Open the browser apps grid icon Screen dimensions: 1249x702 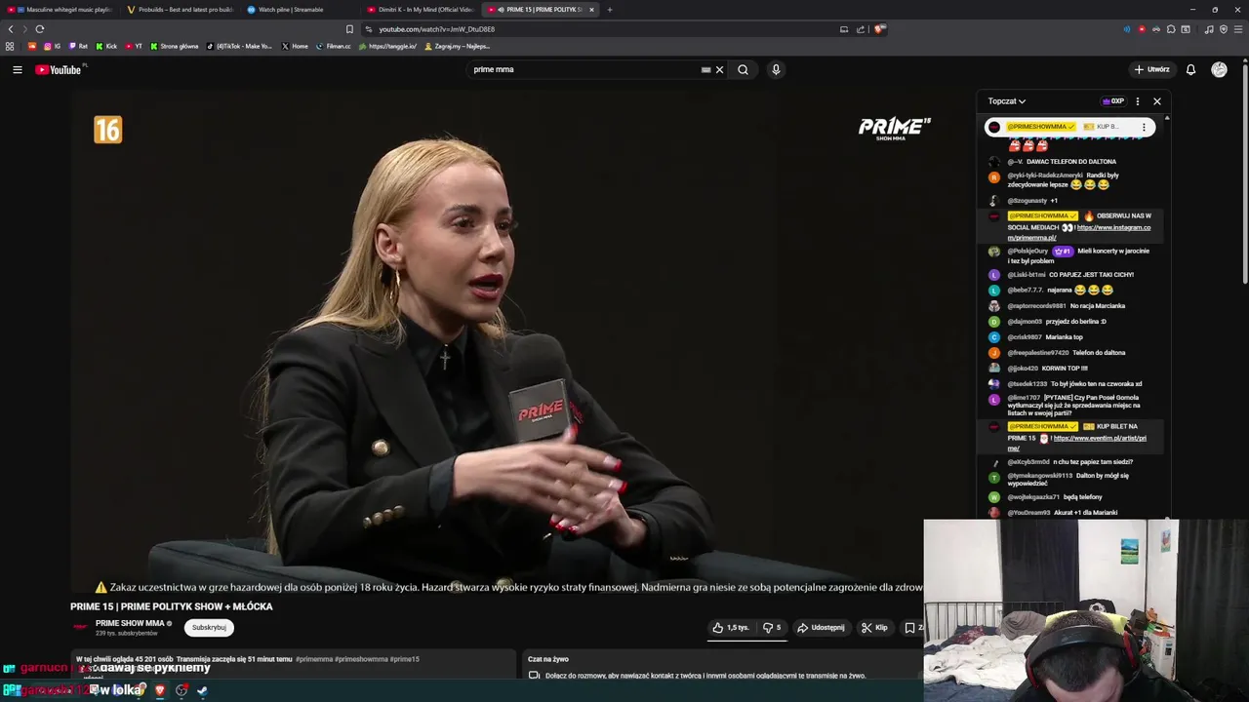[x=10, y=46]
